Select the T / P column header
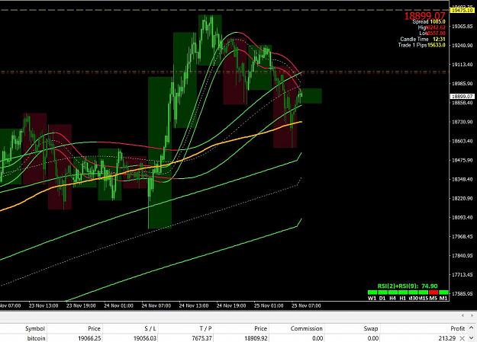The image size is (477, 342). tap(205, 328)
